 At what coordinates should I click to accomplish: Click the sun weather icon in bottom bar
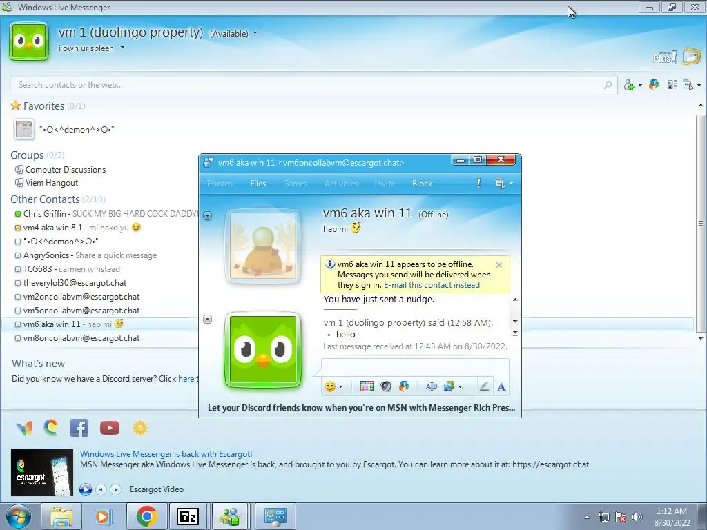coord(140,428)
